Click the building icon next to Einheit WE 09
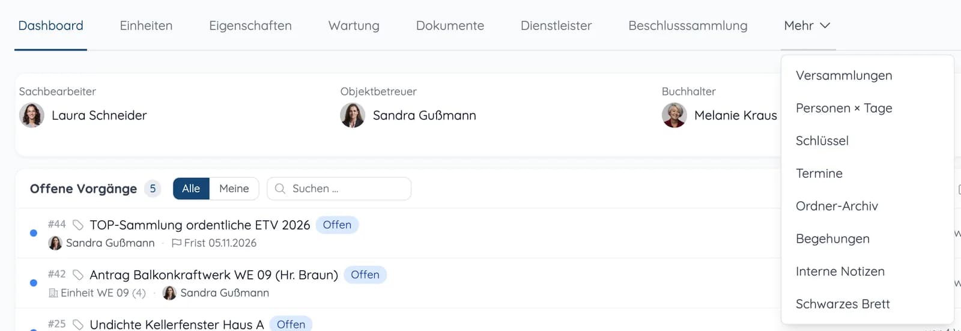Screen dimensions: 961x331 tap(53, 293)
